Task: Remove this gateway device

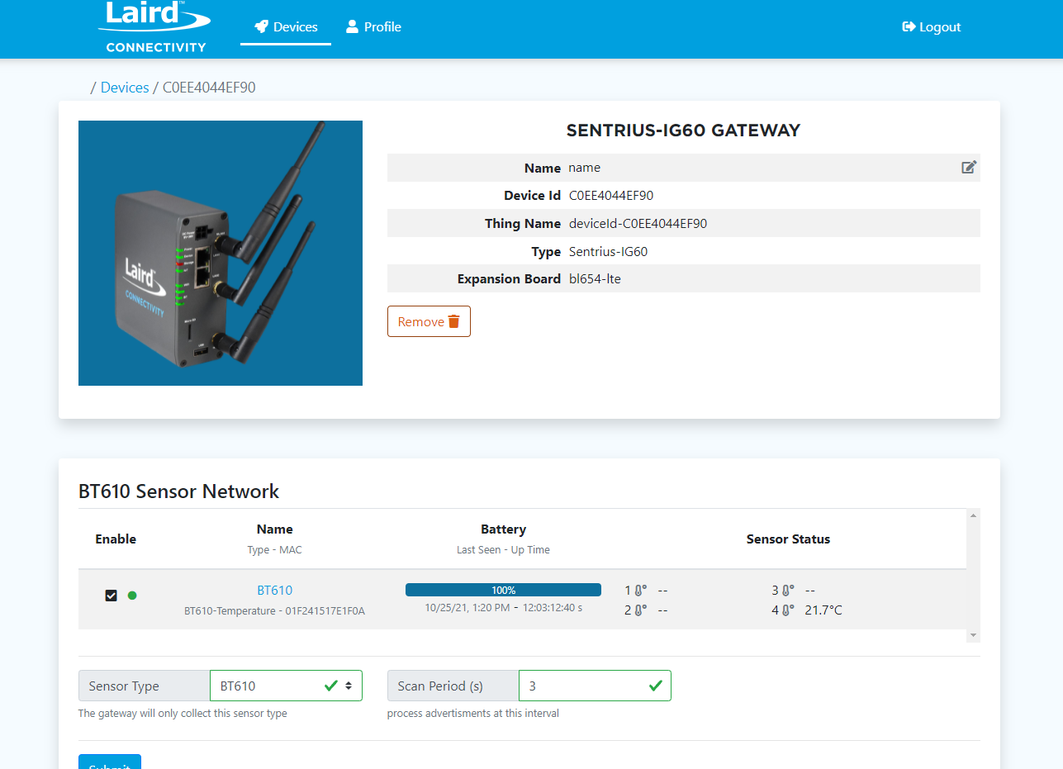Action: pos(429,321)
